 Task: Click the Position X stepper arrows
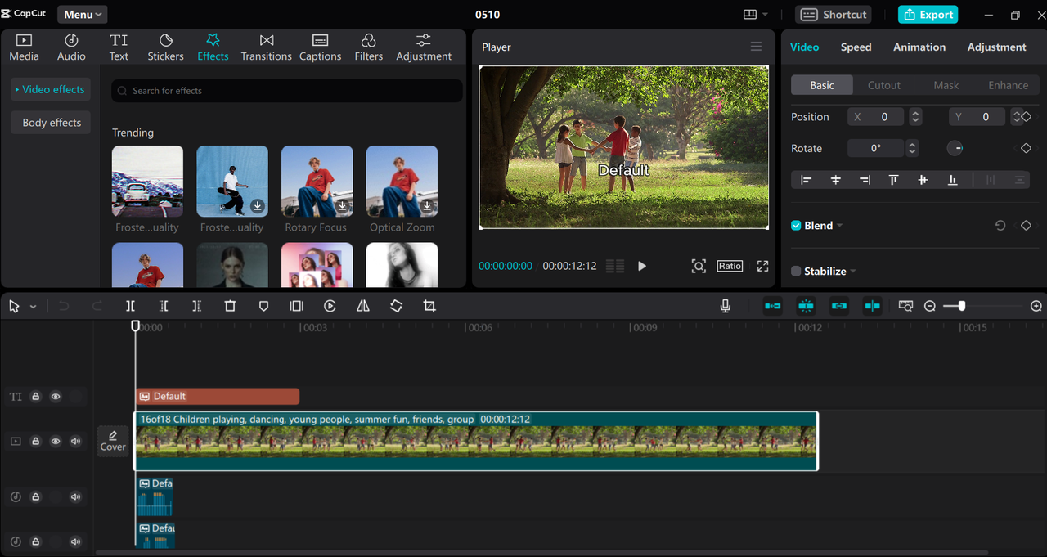[x=915, y=117]
